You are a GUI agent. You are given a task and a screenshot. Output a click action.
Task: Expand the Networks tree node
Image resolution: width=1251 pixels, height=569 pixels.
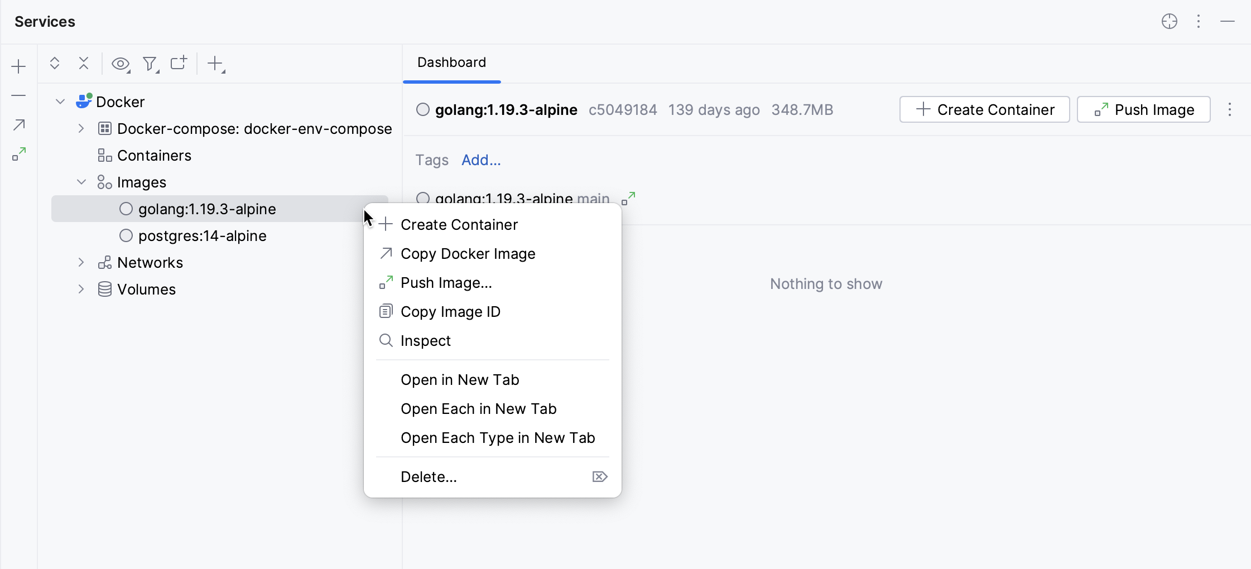pos(81,262)
